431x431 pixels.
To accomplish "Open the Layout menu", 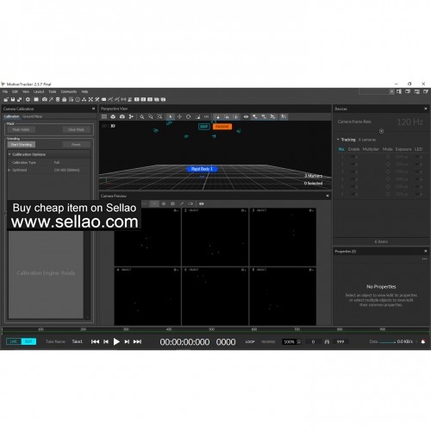I will click(39, 91).
